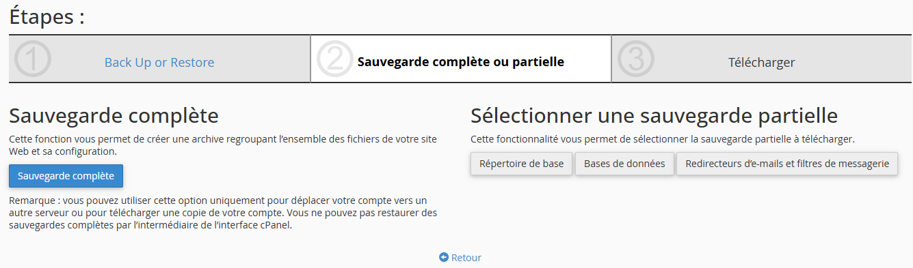Click the left arrow icon beside Retour
This screenshot has height=268, width=913.
tap(444, 258)
